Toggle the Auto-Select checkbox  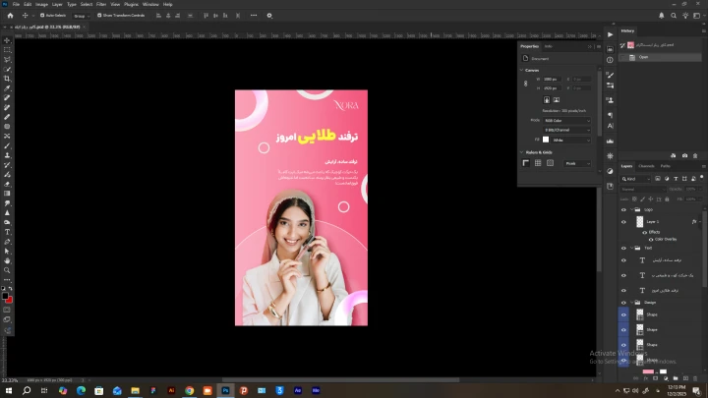pos(40,16)
